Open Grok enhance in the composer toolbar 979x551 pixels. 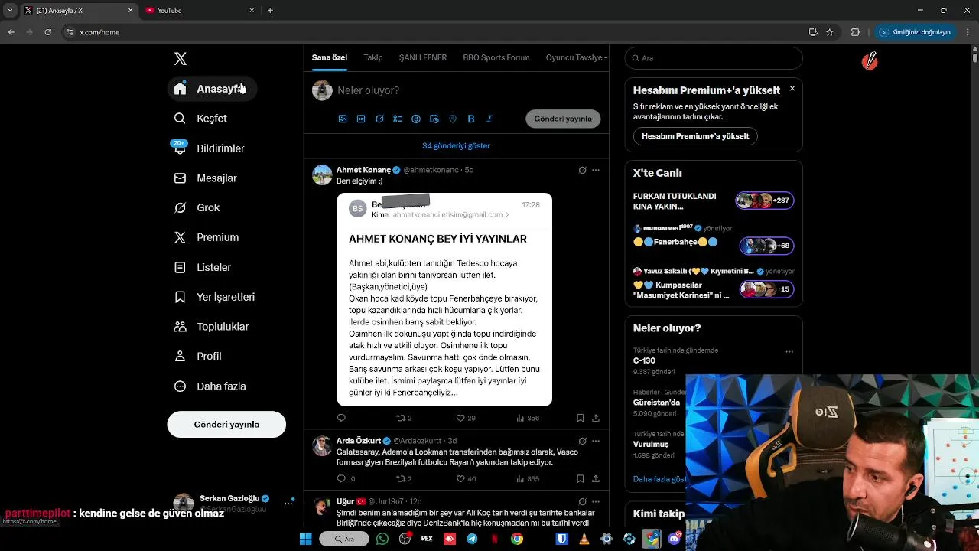point(379,119)
